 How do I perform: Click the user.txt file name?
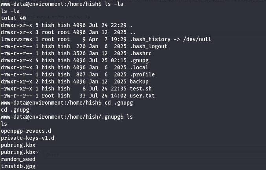coord(142,96)
